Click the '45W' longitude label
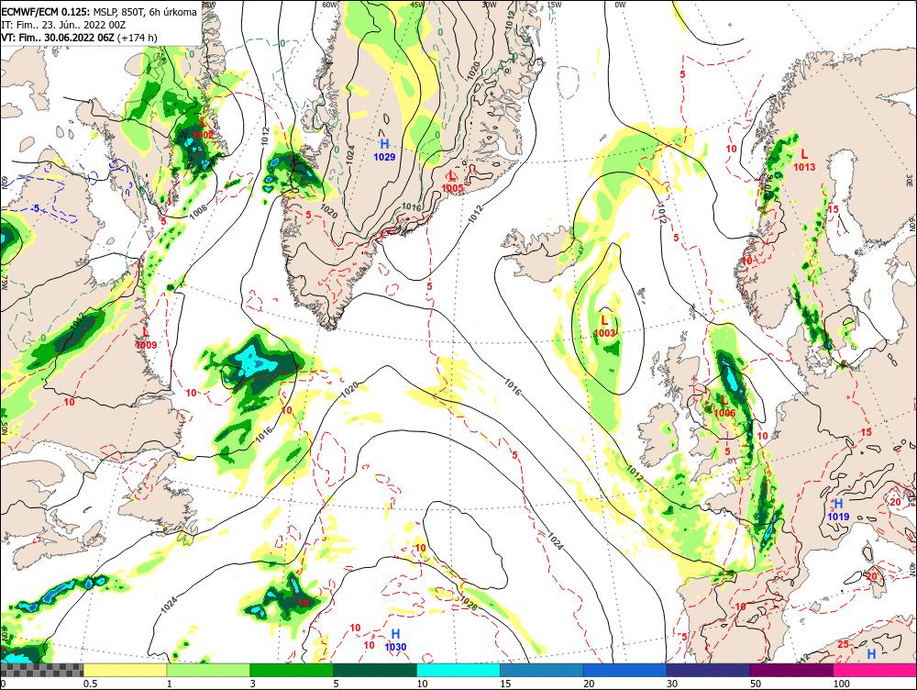Screen dimensions: 917x690 (x=417, y=4)
